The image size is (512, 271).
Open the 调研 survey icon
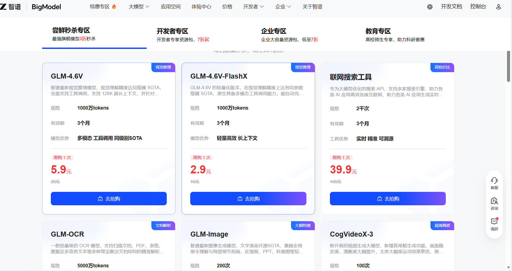494,221
